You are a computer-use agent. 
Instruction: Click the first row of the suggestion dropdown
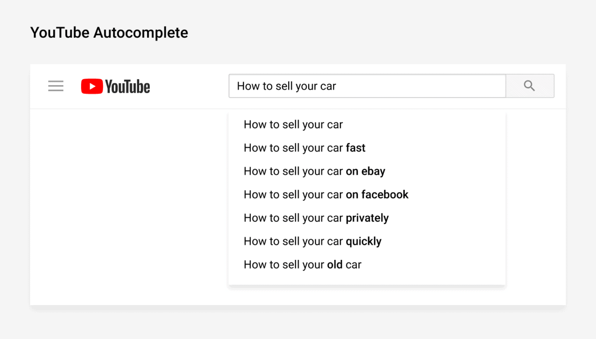coord(293,124)
